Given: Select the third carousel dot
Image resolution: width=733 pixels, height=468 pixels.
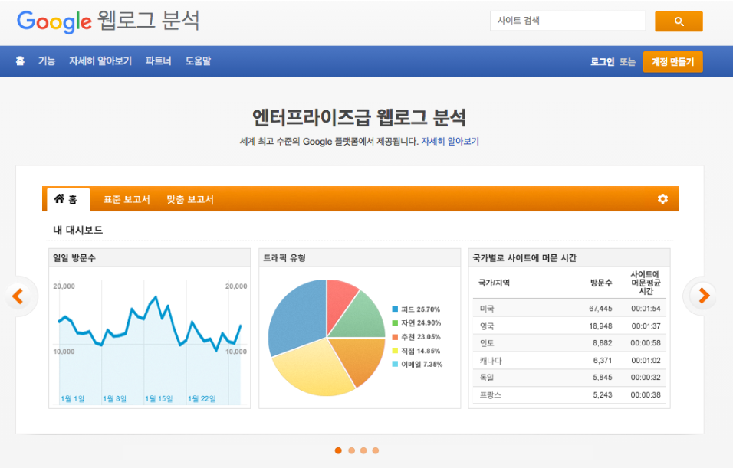Looking at the screenshot, I should coord(363,450).
